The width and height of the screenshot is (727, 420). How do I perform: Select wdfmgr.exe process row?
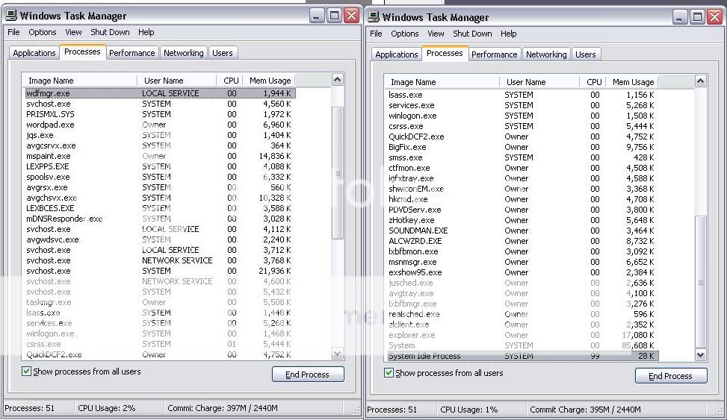point(160,93)
